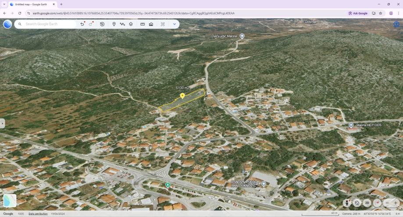This screenshot has height=217, width=403.
Task: Click the coordinates 43°30'50"N readout
Action: 377,213
